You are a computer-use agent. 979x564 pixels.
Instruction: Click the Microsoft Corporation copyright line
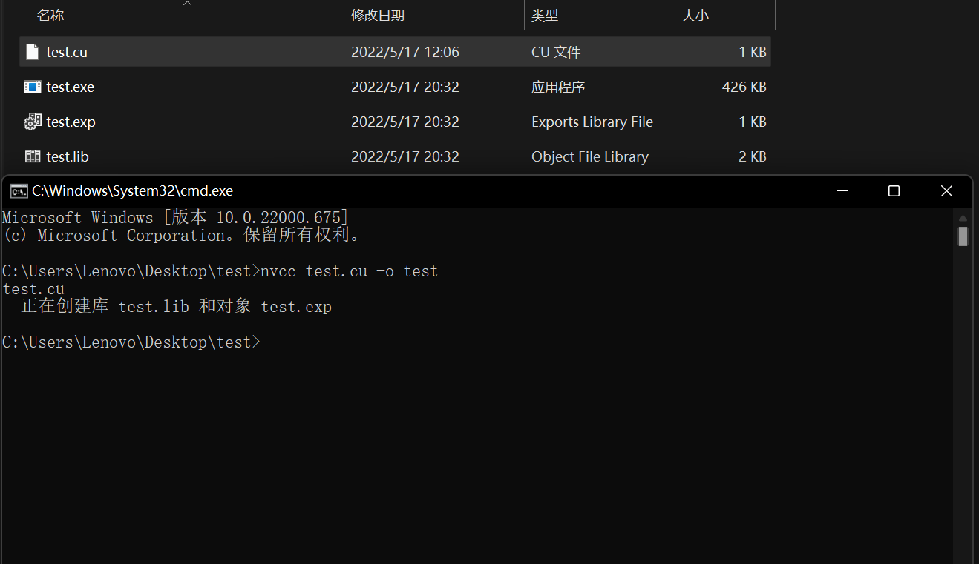182,236
